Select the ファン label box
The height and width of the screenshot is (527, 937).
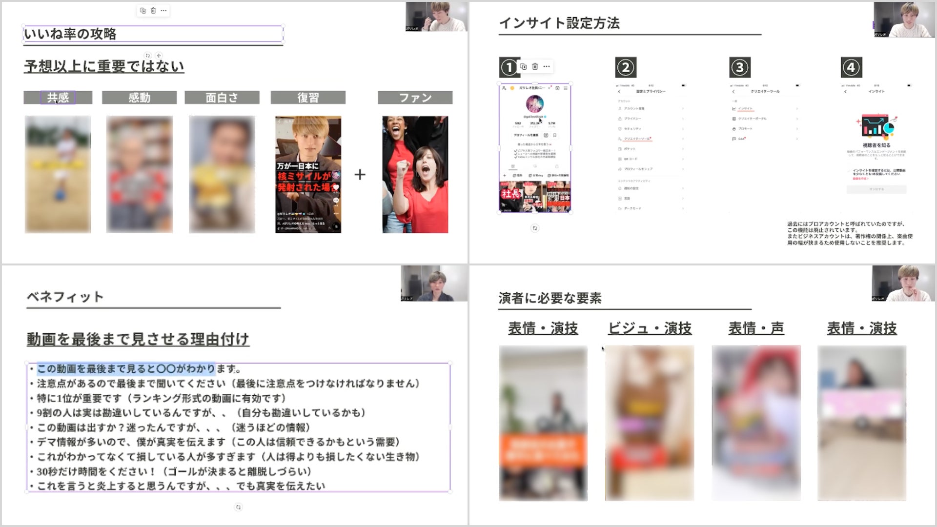[x=415, y=98]
